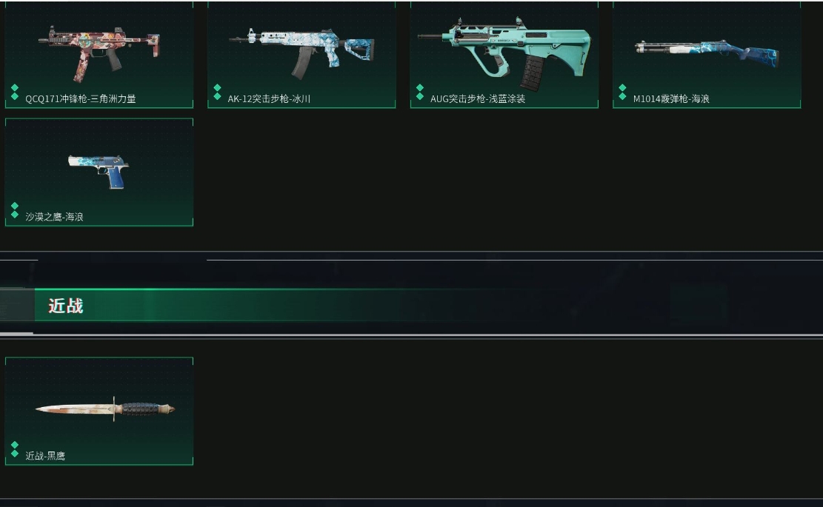
Task: Click the diamond rarity icon on QCQ171 card
Action: pyautogui.click(x=15, y=93)
